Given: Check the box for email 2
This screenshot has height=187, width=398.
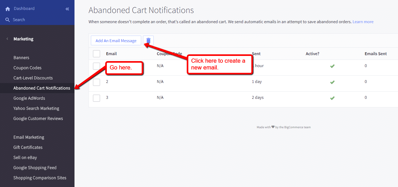Looking at the screenshot, I should pyautogui.click(x=96, y=82).
